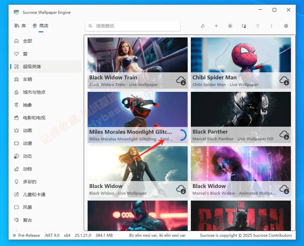The width and height of the screenshot is (304, 246).
Task: Click Sucrose Wallpaper Engine app icon
Action: (16, 12)
